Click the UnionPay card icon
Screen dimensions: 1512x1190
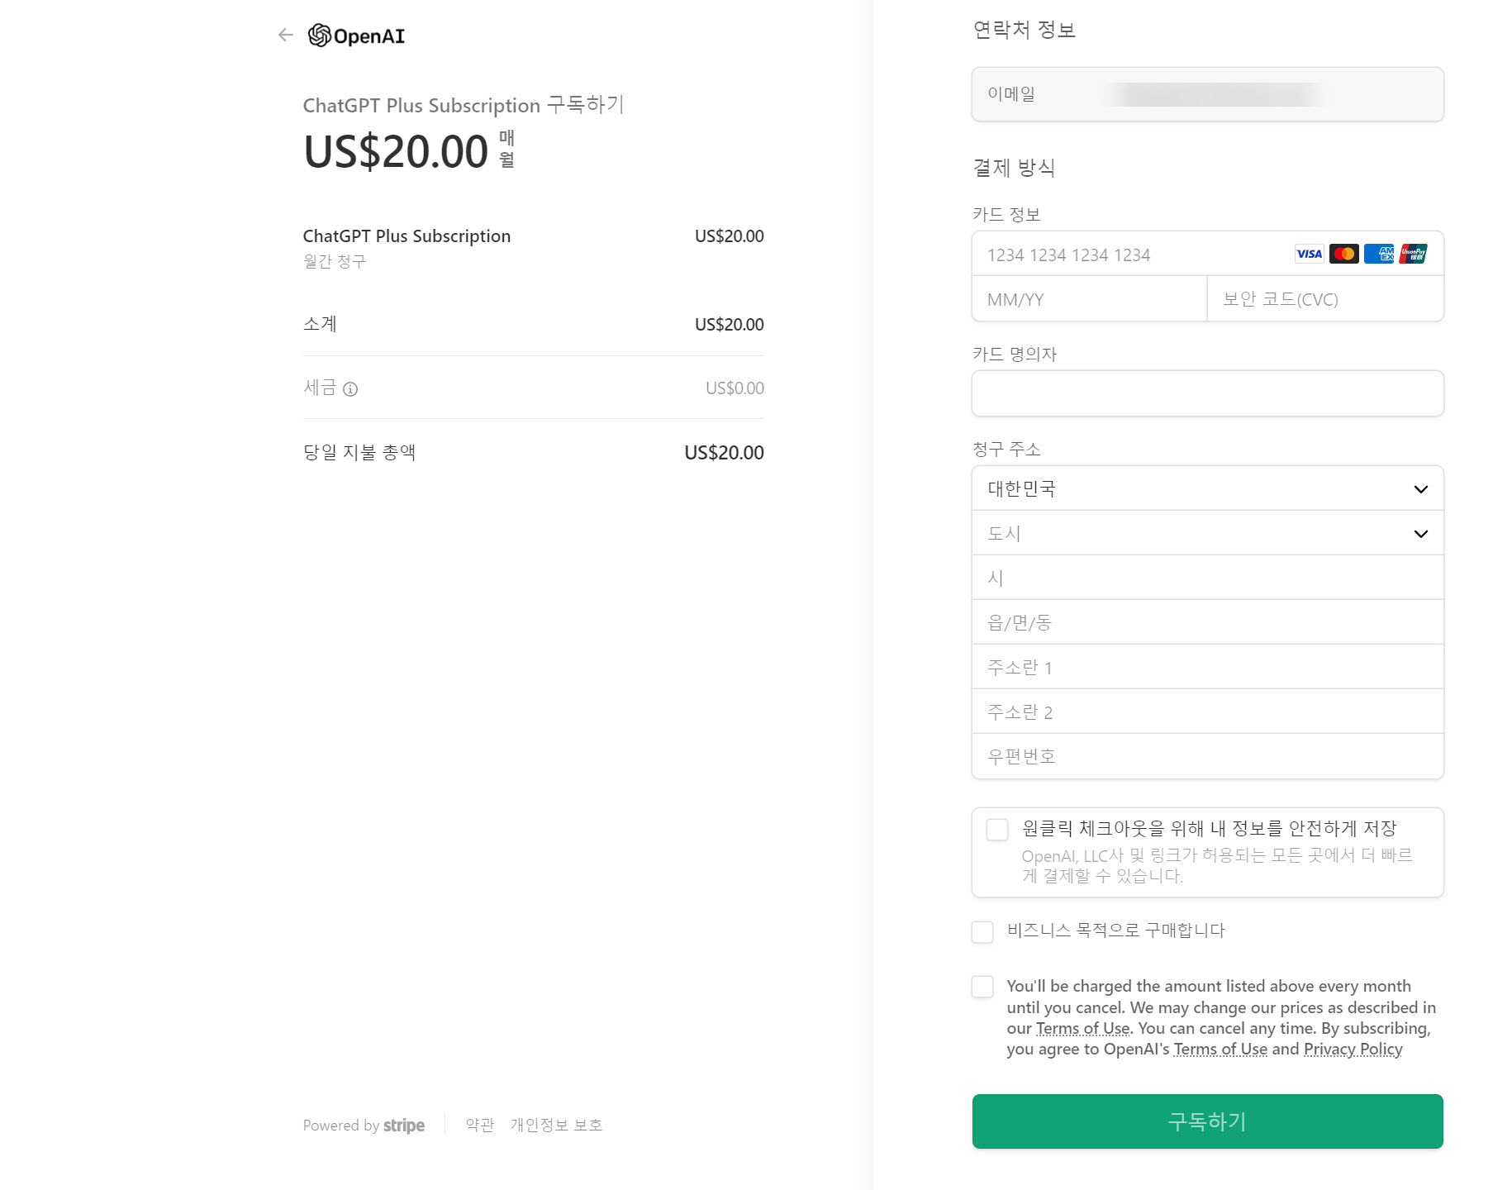(x=1413, y=254)
